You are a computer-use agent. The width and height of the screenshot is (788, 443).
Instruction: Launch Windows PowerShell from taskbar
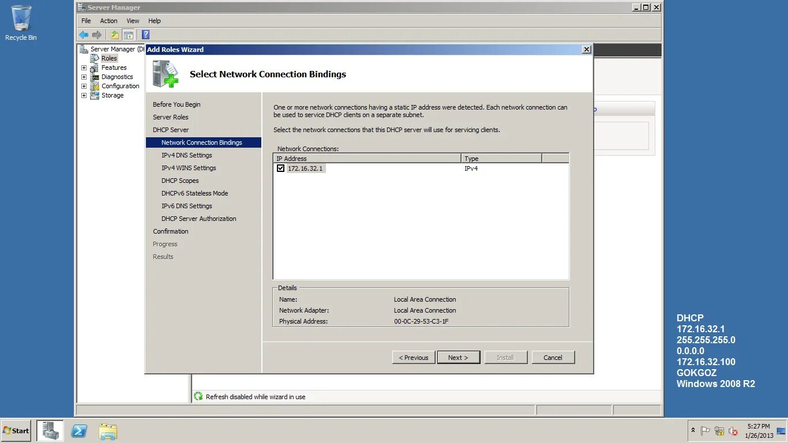pyautogui.click(x=79, y=431)
